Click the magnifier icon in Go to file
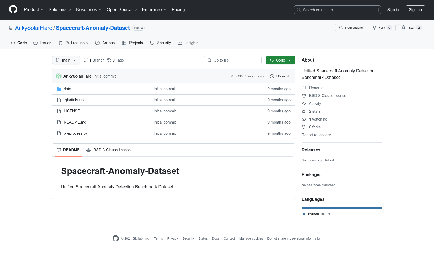This screenshot has width=434, height=271. 209,60
